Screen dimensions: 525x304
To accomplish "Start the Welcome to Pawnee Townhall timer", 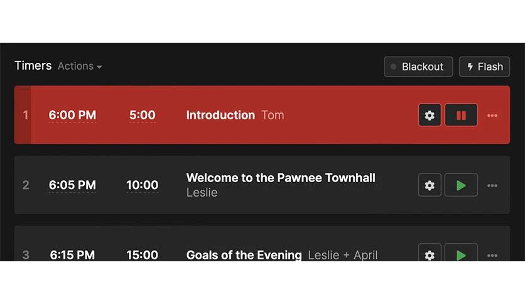I will point(461,185).
